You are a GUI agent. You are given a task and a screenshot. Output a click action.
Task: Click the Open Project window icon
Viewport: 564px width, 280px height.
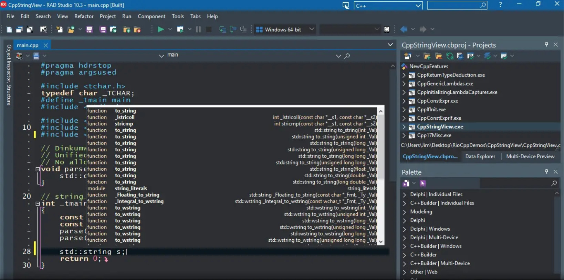click(x=113, y=30)
